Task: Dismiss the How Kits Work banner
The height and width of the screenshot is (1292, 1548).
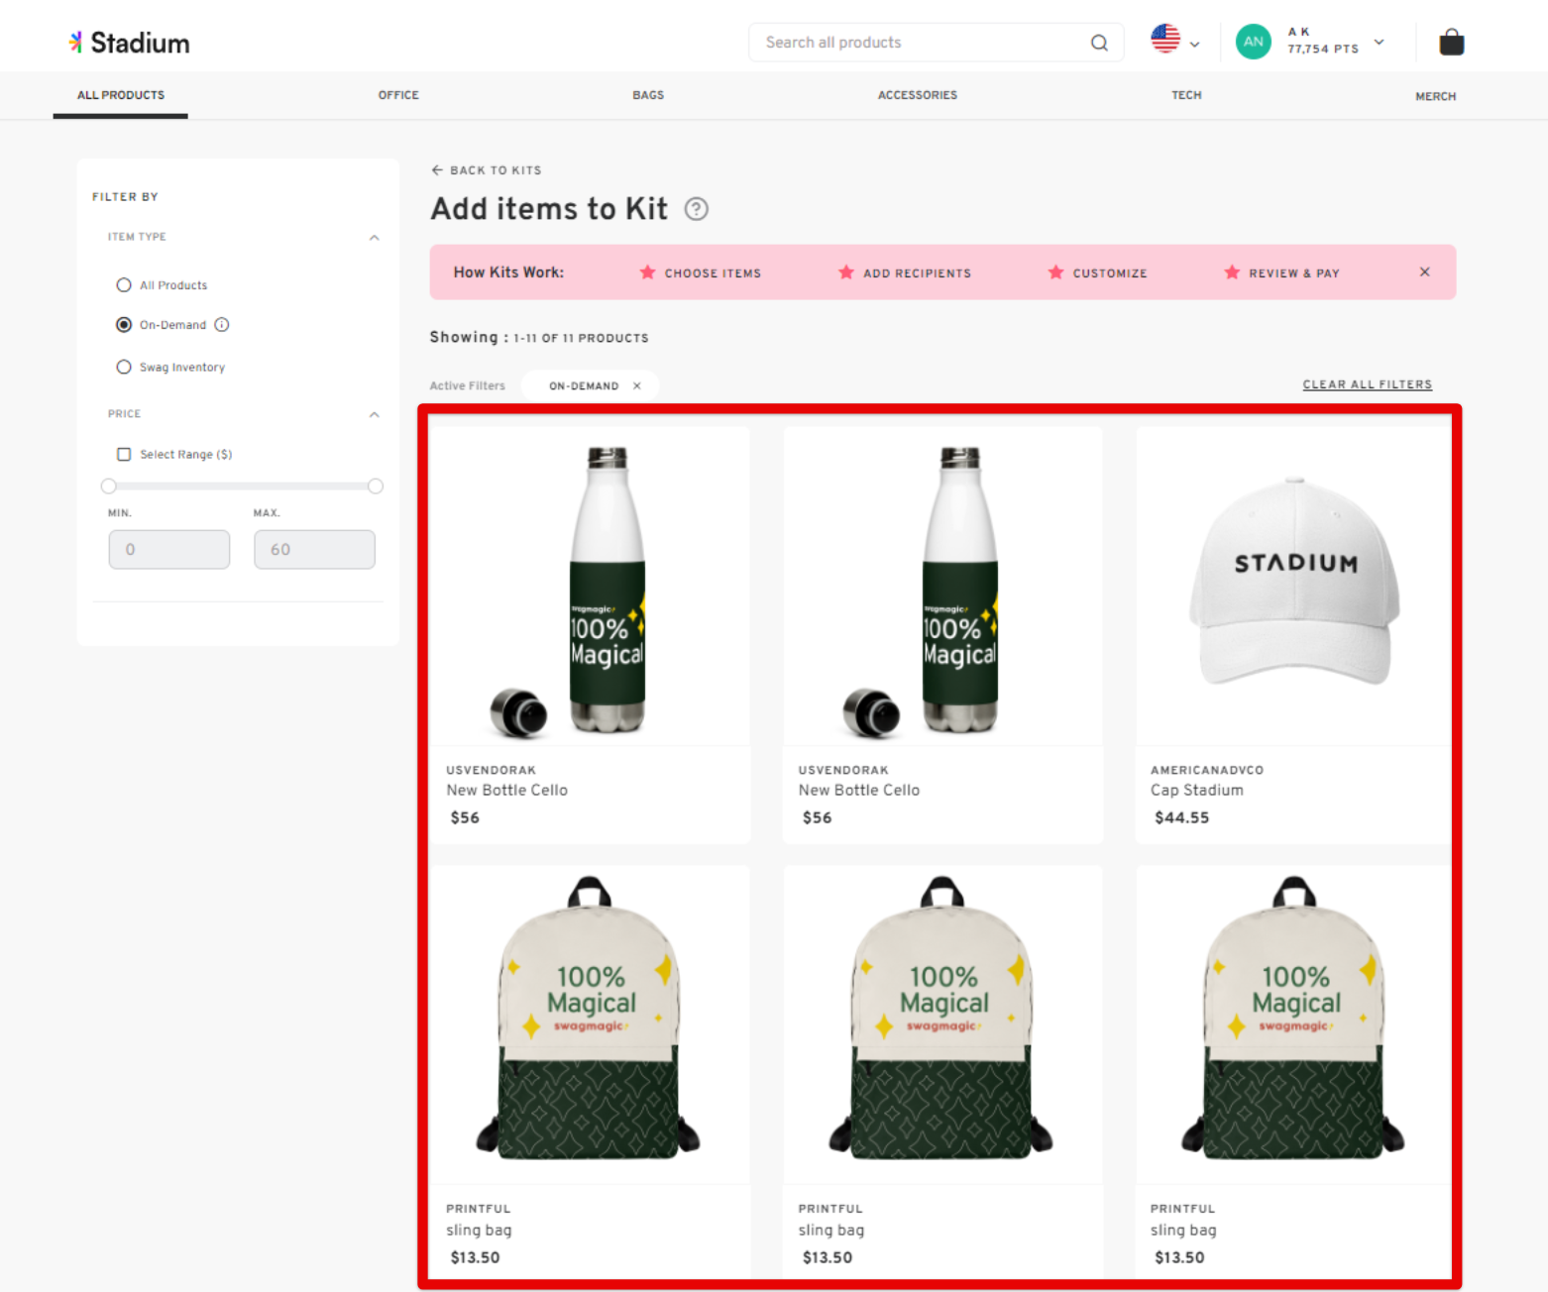Action: tap(1424, 271)
